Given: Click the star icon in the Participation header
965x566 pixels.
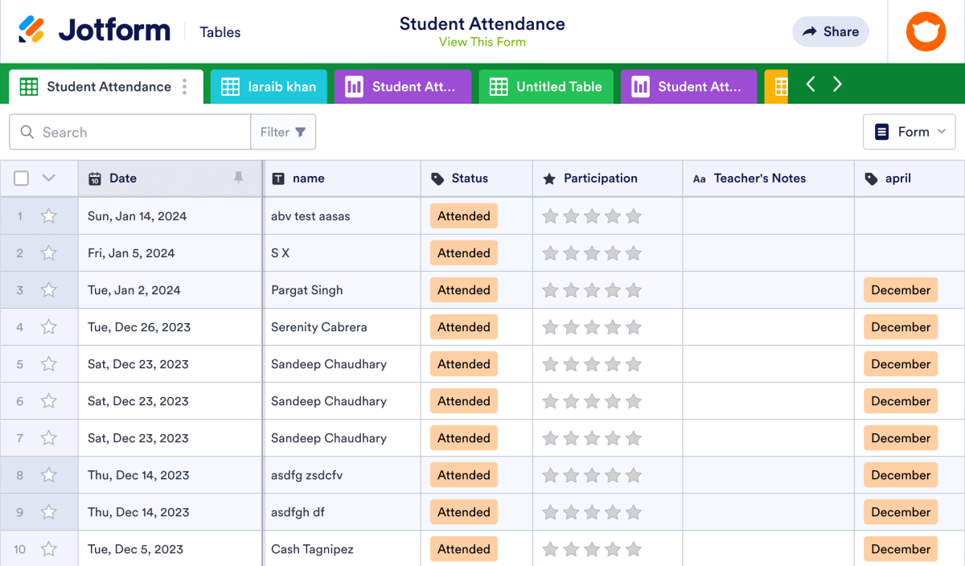Looking at the screenshot, I should 548,178.
